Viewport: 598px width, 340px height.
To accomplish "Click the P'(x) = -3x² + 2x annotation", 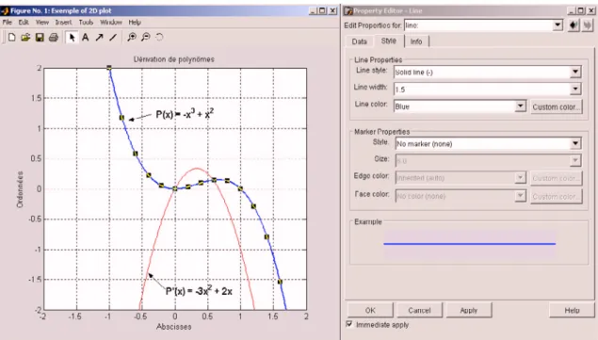I will pos(199,291).
